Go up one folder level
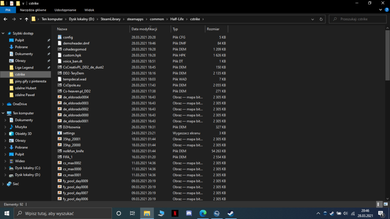This screenshot has width=390, height=219. [x=27, y=19]
